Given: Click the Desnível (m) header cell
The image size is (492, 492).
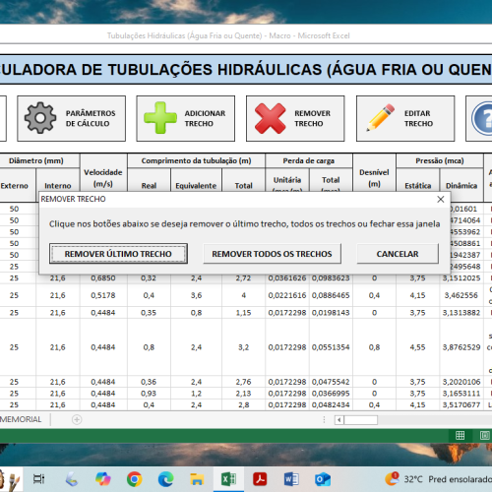Looking at the screenshot, I should point(374,178).
